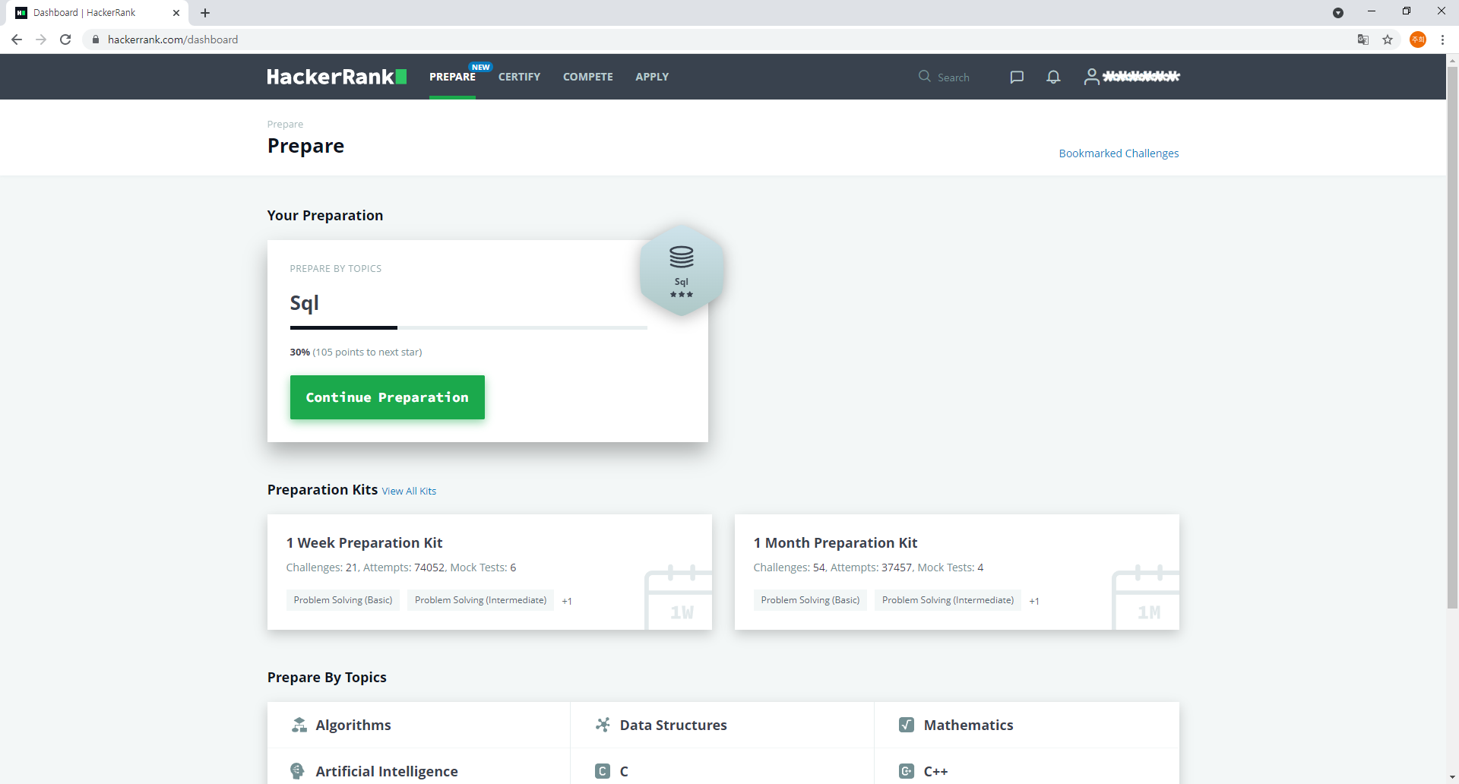Click the Search input field
Image resolution: width=1459 pixels, height=784 pixels.
954,77
